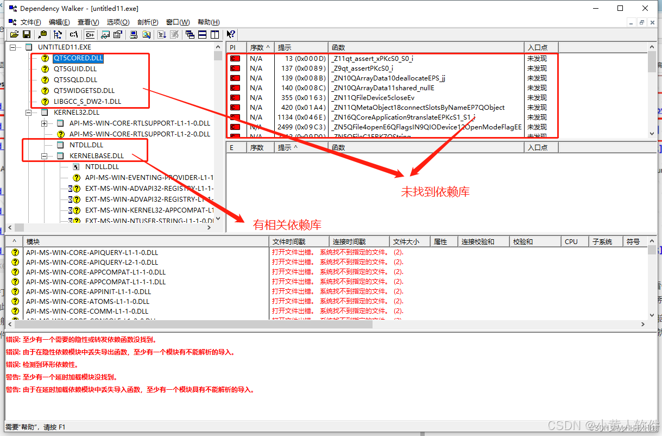Sort the module list by CPU column

tap(575, 242)
